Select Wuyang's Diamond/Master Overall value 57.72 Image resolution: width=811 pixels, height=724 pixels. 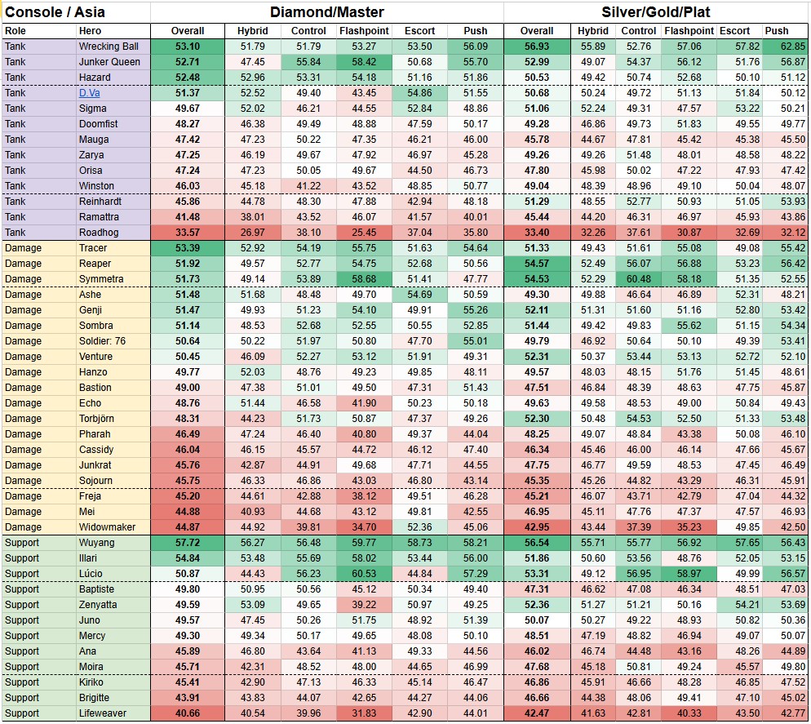coord(188,543)
